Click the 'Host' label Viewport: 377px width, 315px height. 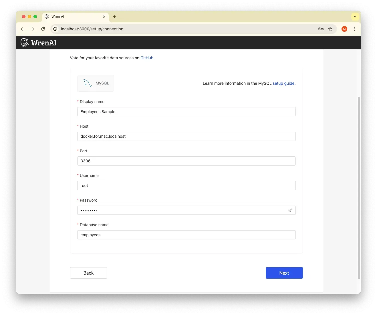(x=84, y=126)
